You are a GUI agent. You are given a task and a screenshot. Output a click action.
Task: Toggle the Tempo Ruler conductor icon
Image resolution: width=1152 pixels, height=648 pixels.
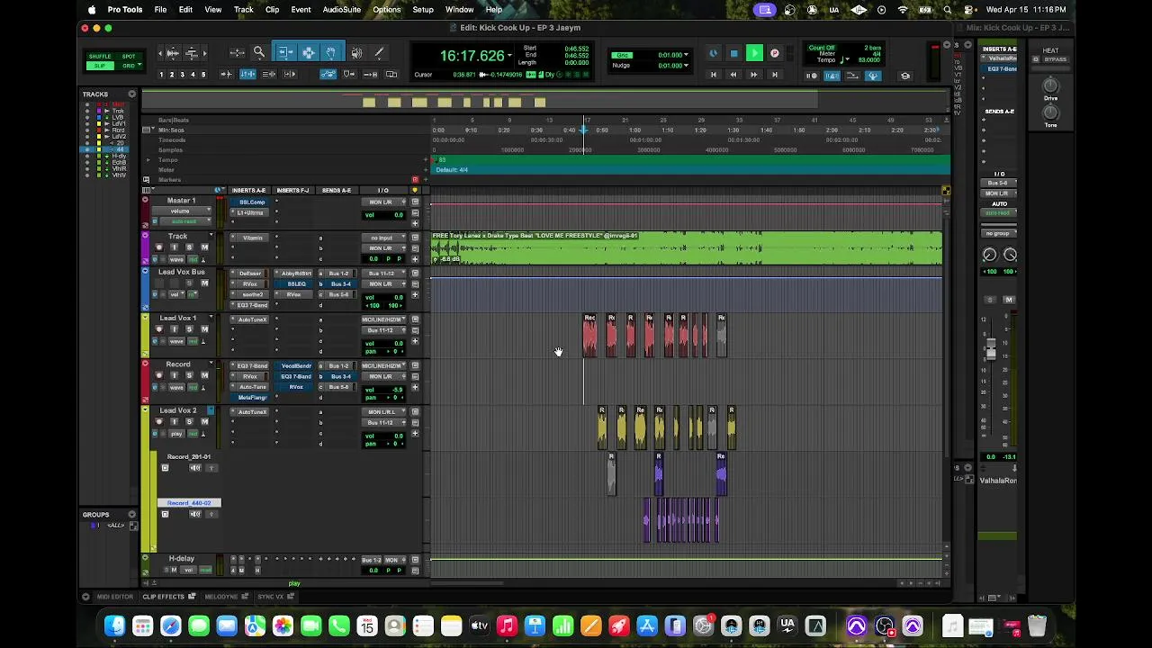[x=873, y=76]
